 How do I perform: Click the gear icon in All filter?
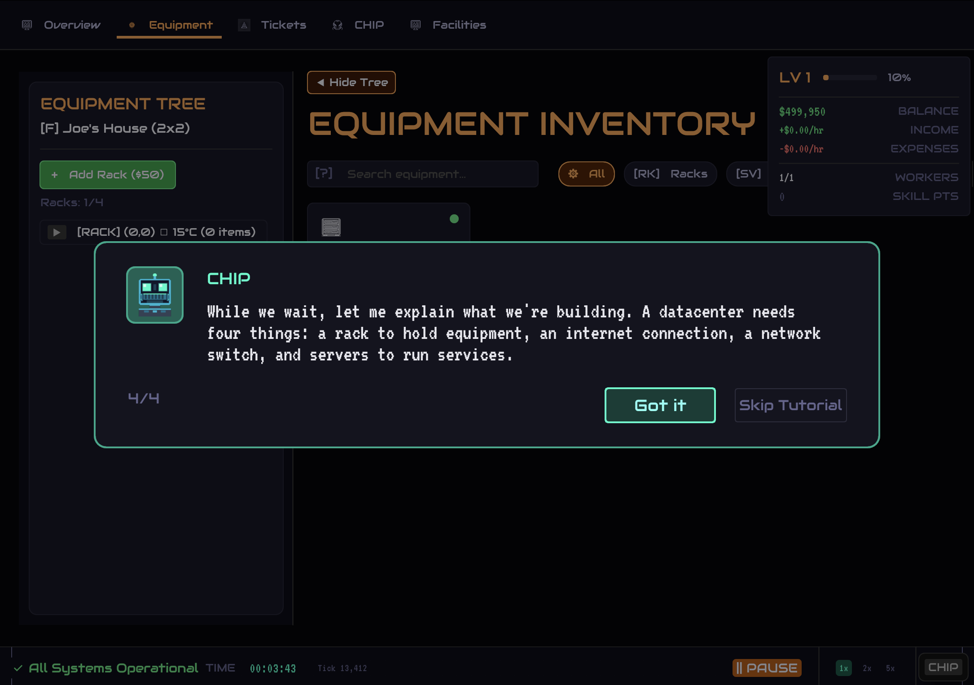(x=573, y=174)
